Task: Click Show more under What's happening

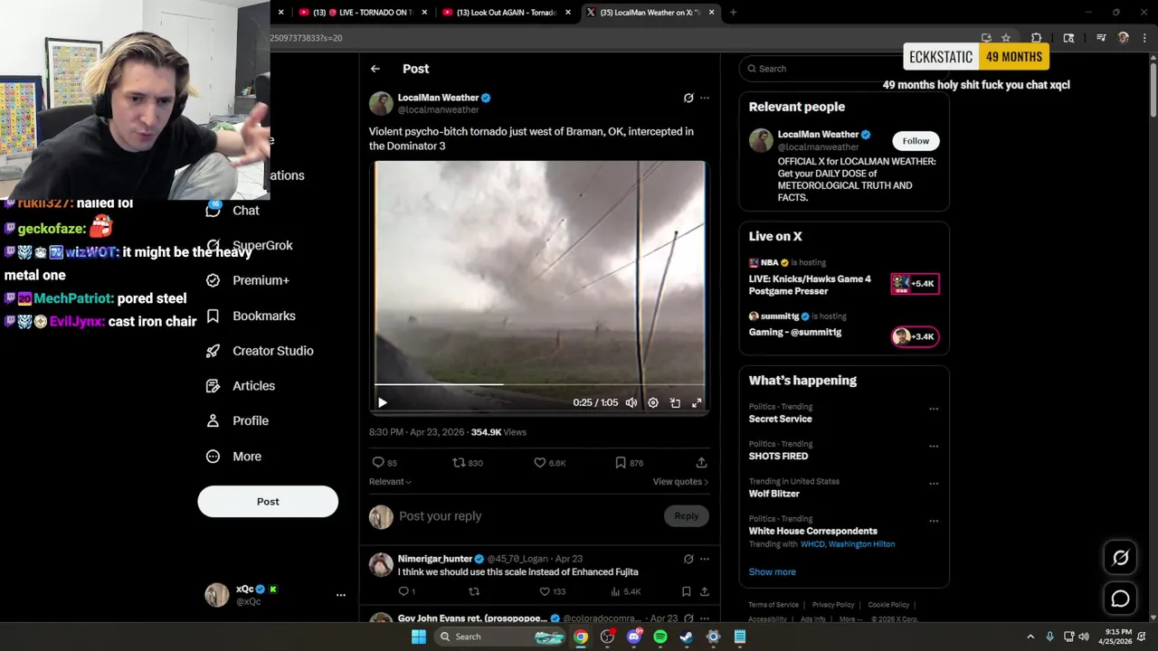Action: [773, 572]
